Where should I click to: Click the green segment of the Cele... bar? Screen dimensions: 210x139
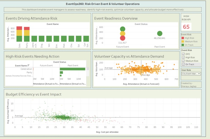click(x=19, y=39)
